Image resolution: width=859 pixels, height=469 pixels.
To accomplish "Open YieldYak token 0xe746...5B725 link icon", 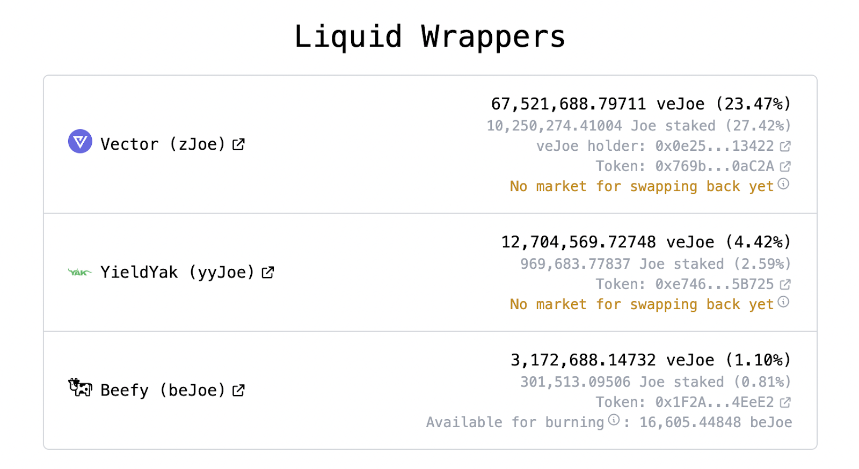I will click(785, 284).
